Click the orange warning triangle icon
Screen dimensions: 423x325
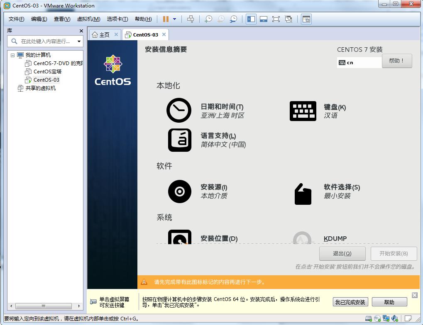click(x=144, y=282)
